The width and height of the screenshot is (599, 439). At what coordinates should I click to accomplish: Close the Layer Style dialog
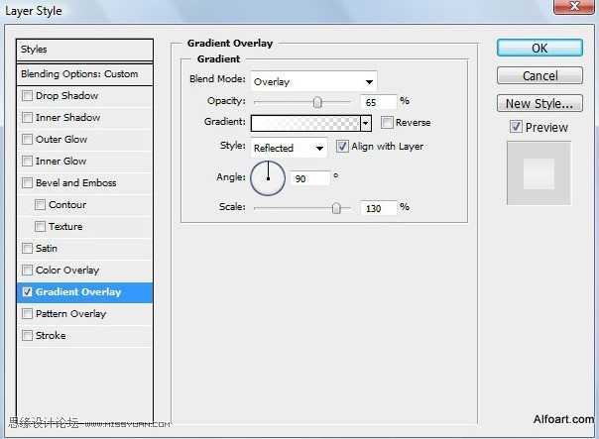[x=574, y=7]
